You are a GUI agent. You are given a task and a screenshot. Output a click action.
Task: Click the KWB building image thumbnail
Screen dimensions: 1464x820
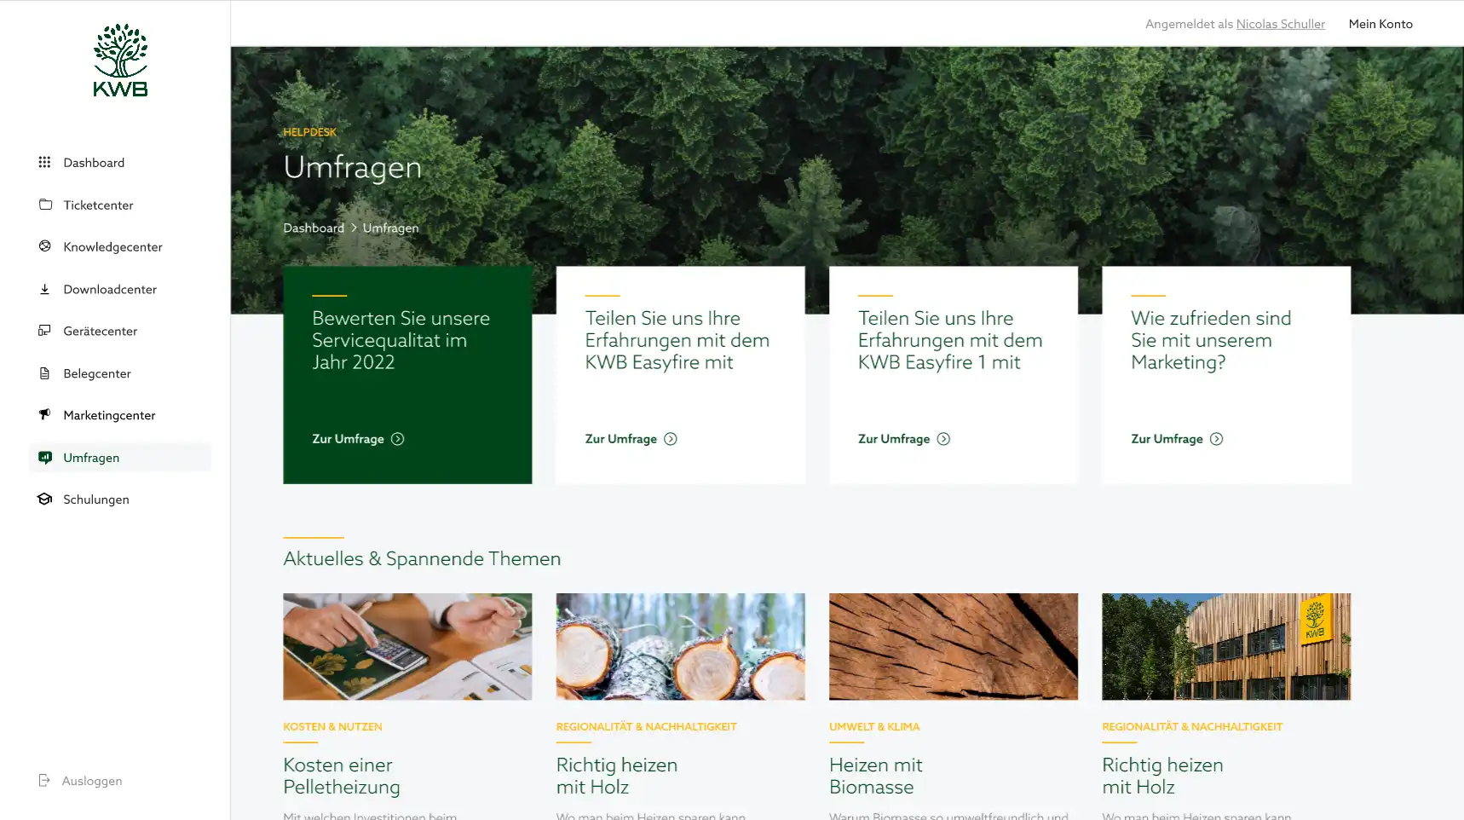(1226, 647)
